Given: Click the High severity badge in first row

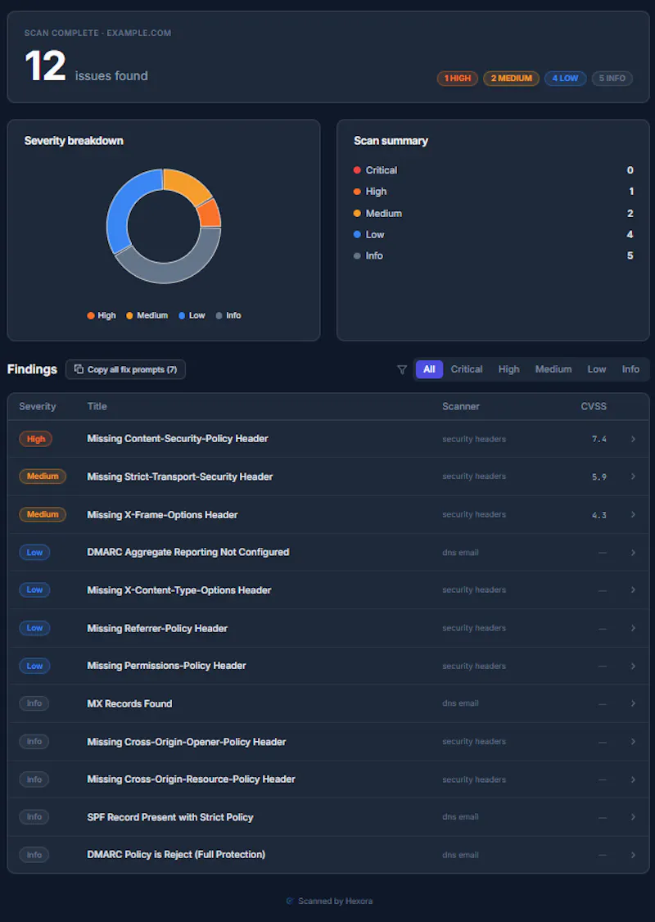Looking at the screenshot, I should coord(36,439).
